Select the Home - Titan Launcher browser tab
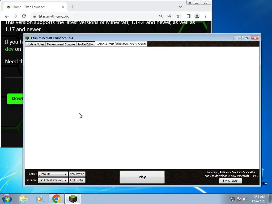 click(x=35, y=7)
